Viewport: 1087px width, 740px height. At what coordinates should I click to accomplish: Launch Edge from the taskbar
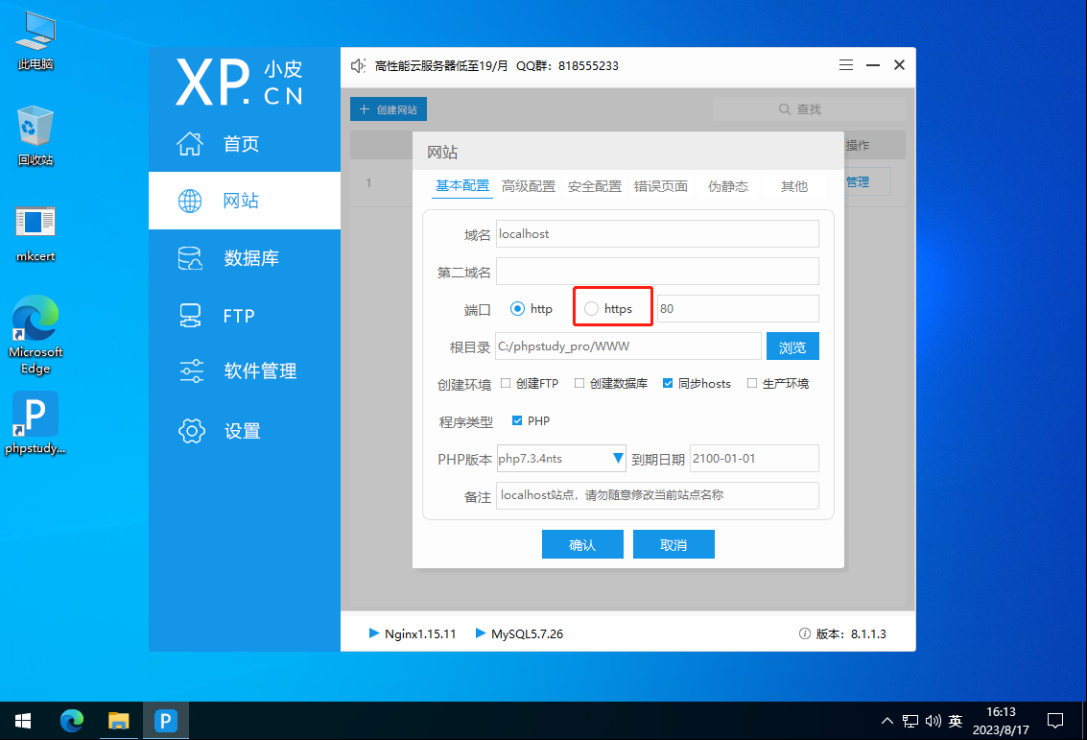[x=71, y=721]
